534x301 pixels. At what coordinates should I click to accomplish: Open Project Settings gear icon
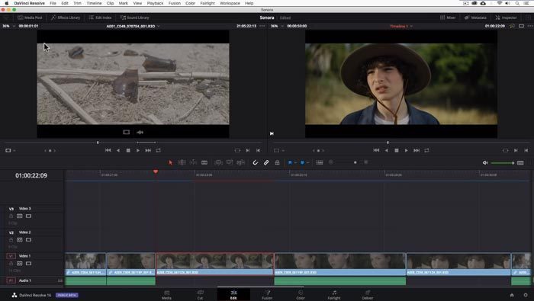click(526, 295)
